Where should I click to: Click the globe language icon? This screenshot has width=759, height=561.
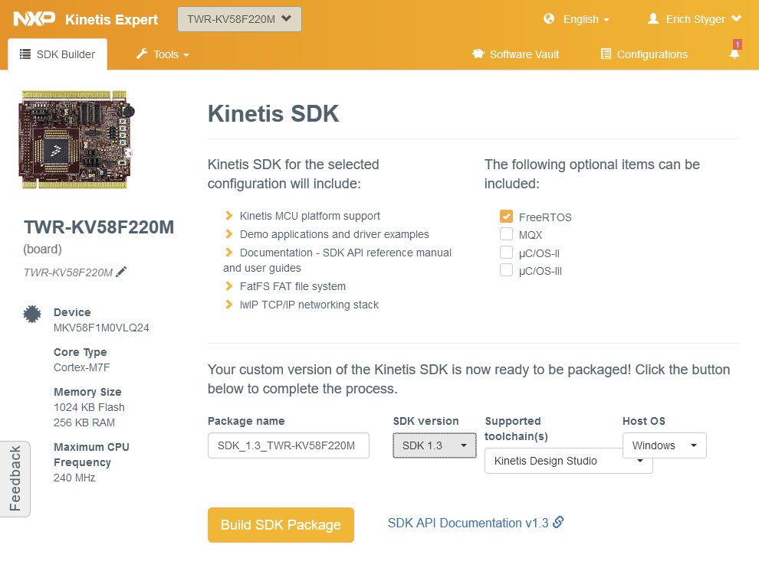[x=549, y=19]
